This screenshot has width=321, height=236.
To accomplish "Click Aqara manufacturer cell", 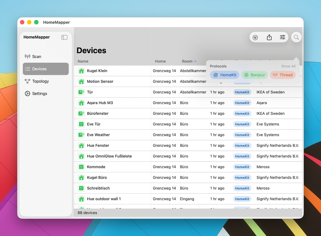I will coord(262,103).
